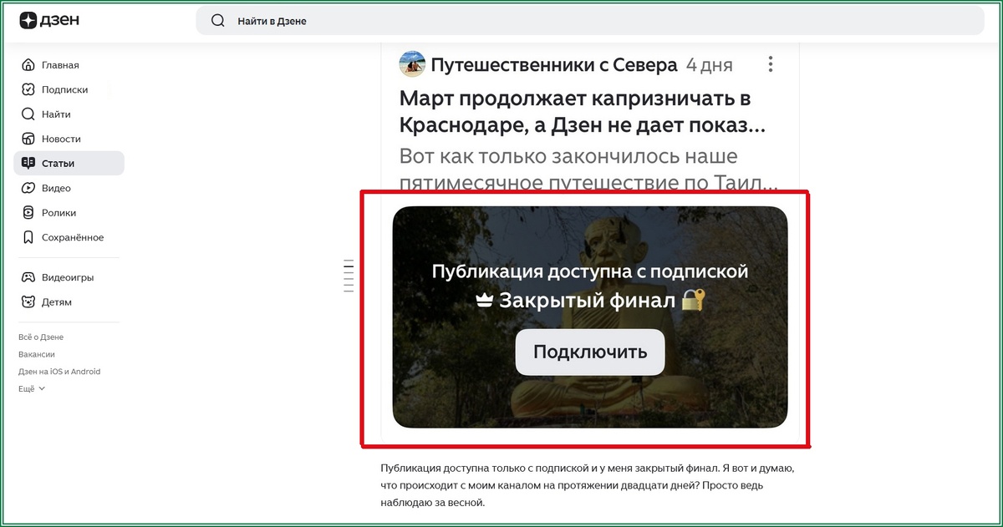This screenshot has height=527, width=1003.
Task: Select the Видеоигры gamepad icon
Action: pyautogui.click(x=28, y=276)
